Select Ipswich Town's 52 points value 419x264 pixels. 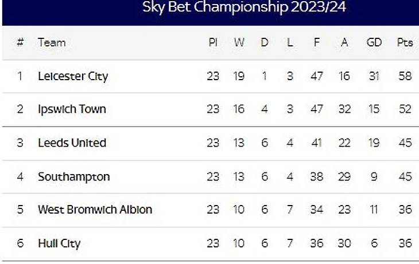pos(405,109)
